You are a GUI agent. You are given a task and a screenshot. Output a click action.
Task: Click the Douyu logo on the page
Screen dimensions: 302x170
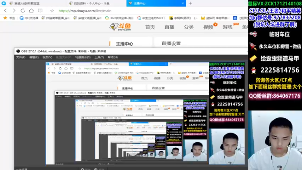[120, 27]
